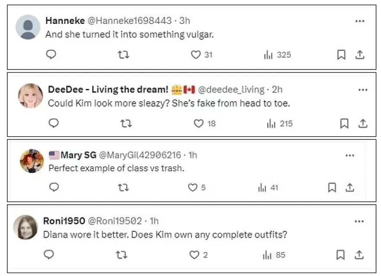
Task: Reply to Hanneke's tweet
Action: [51, 55]
